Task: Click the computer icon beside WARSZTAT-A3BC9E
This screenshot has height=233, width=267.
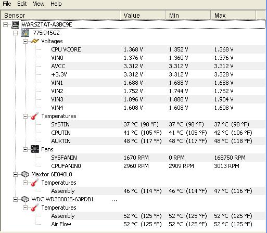Action: click(15, 24)
